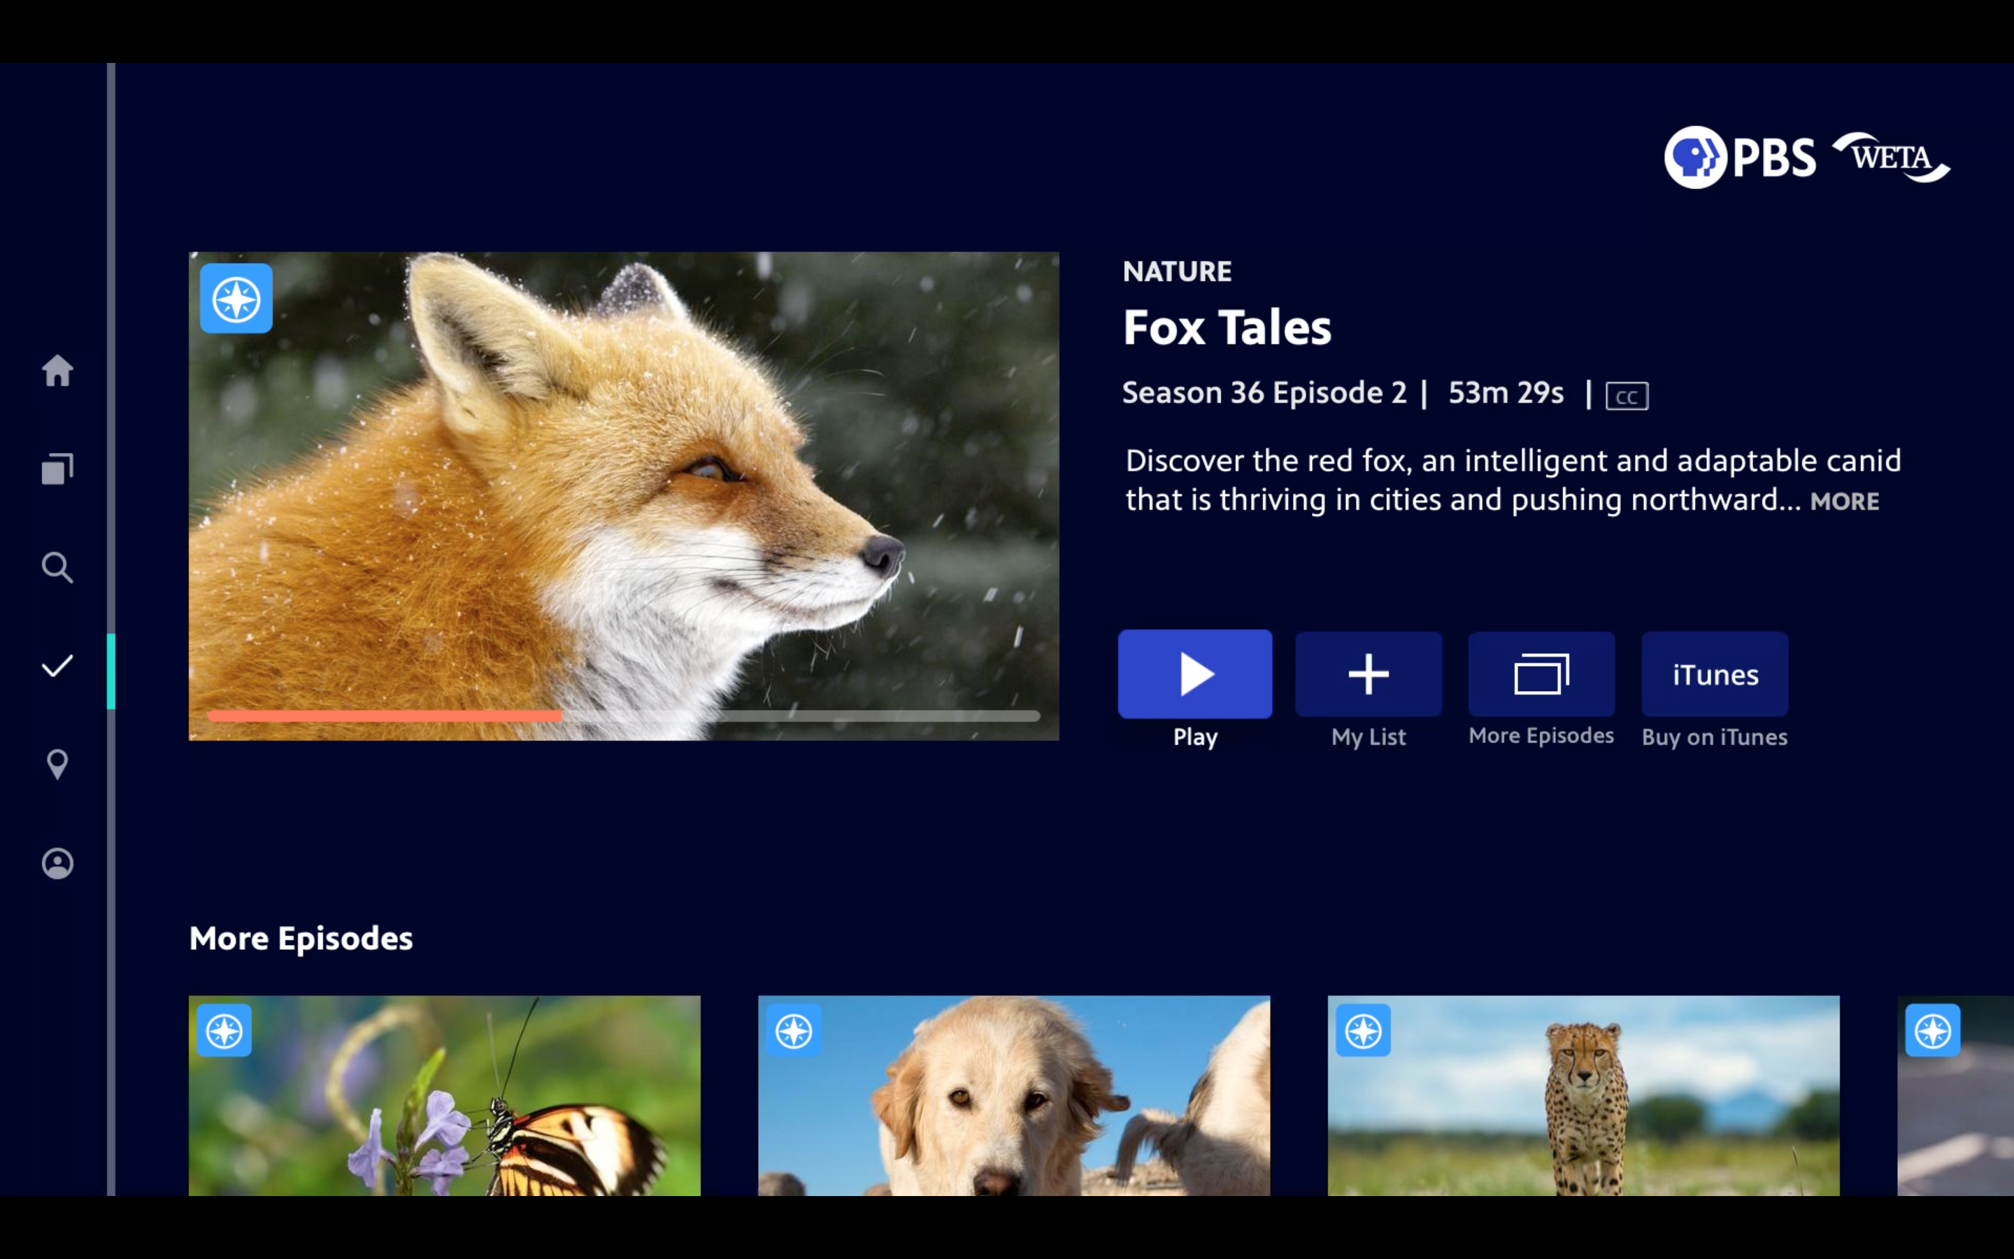This screenshot has height=1259, width=2014.
Task: Select the partially visible fourth episode thumbnail
Action: (x=1955, y=1095)
